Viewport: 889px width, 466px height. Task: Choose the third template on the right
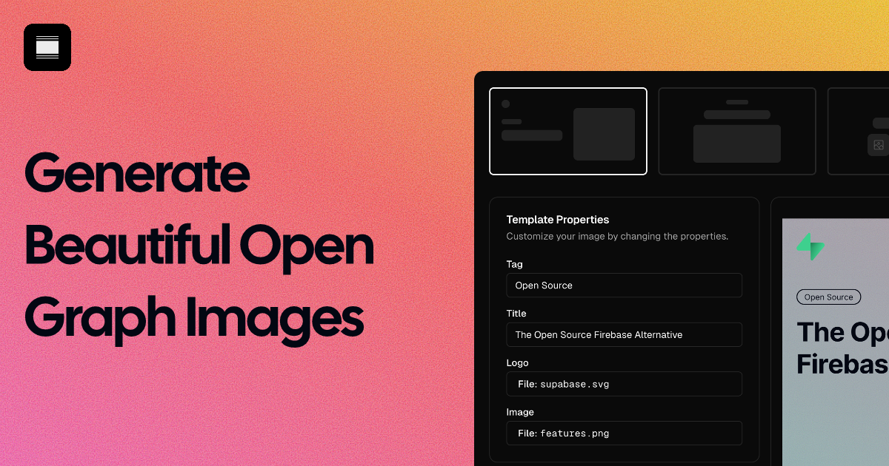tap(867, 131)
